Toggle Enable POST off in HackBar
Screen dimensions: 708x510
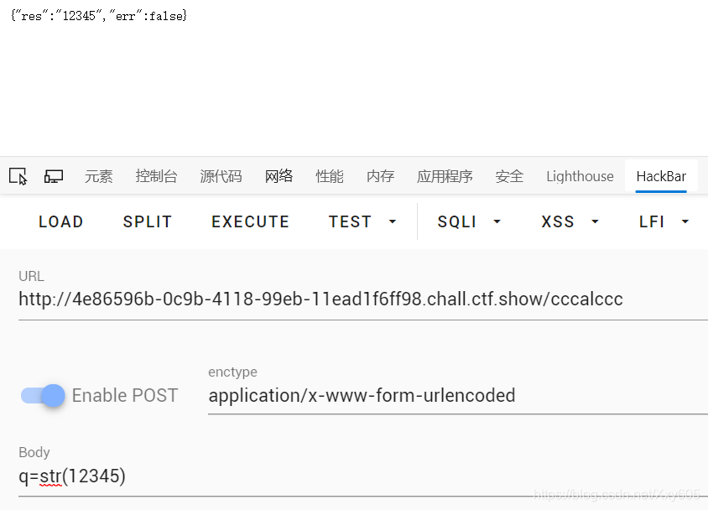coord(41,395)
